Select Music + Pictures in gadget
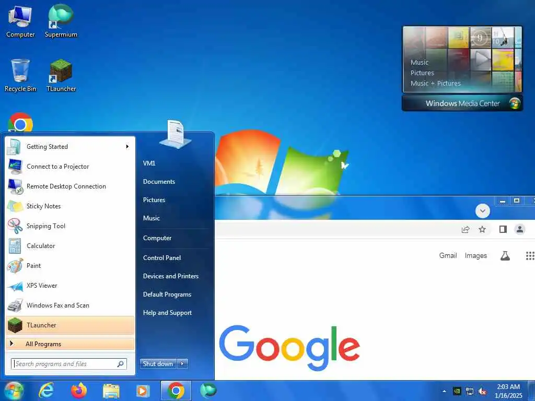Image resolution: width=535 pixels, height=401 pixels. (x=435, y=83)
